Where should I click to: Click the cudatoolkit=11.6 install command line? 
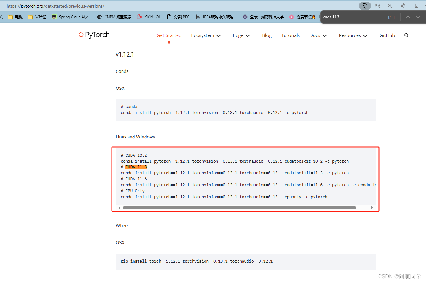tap(248, 185)
